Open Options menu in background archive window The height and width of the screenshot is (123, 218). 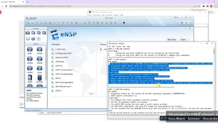coord(116,15)
